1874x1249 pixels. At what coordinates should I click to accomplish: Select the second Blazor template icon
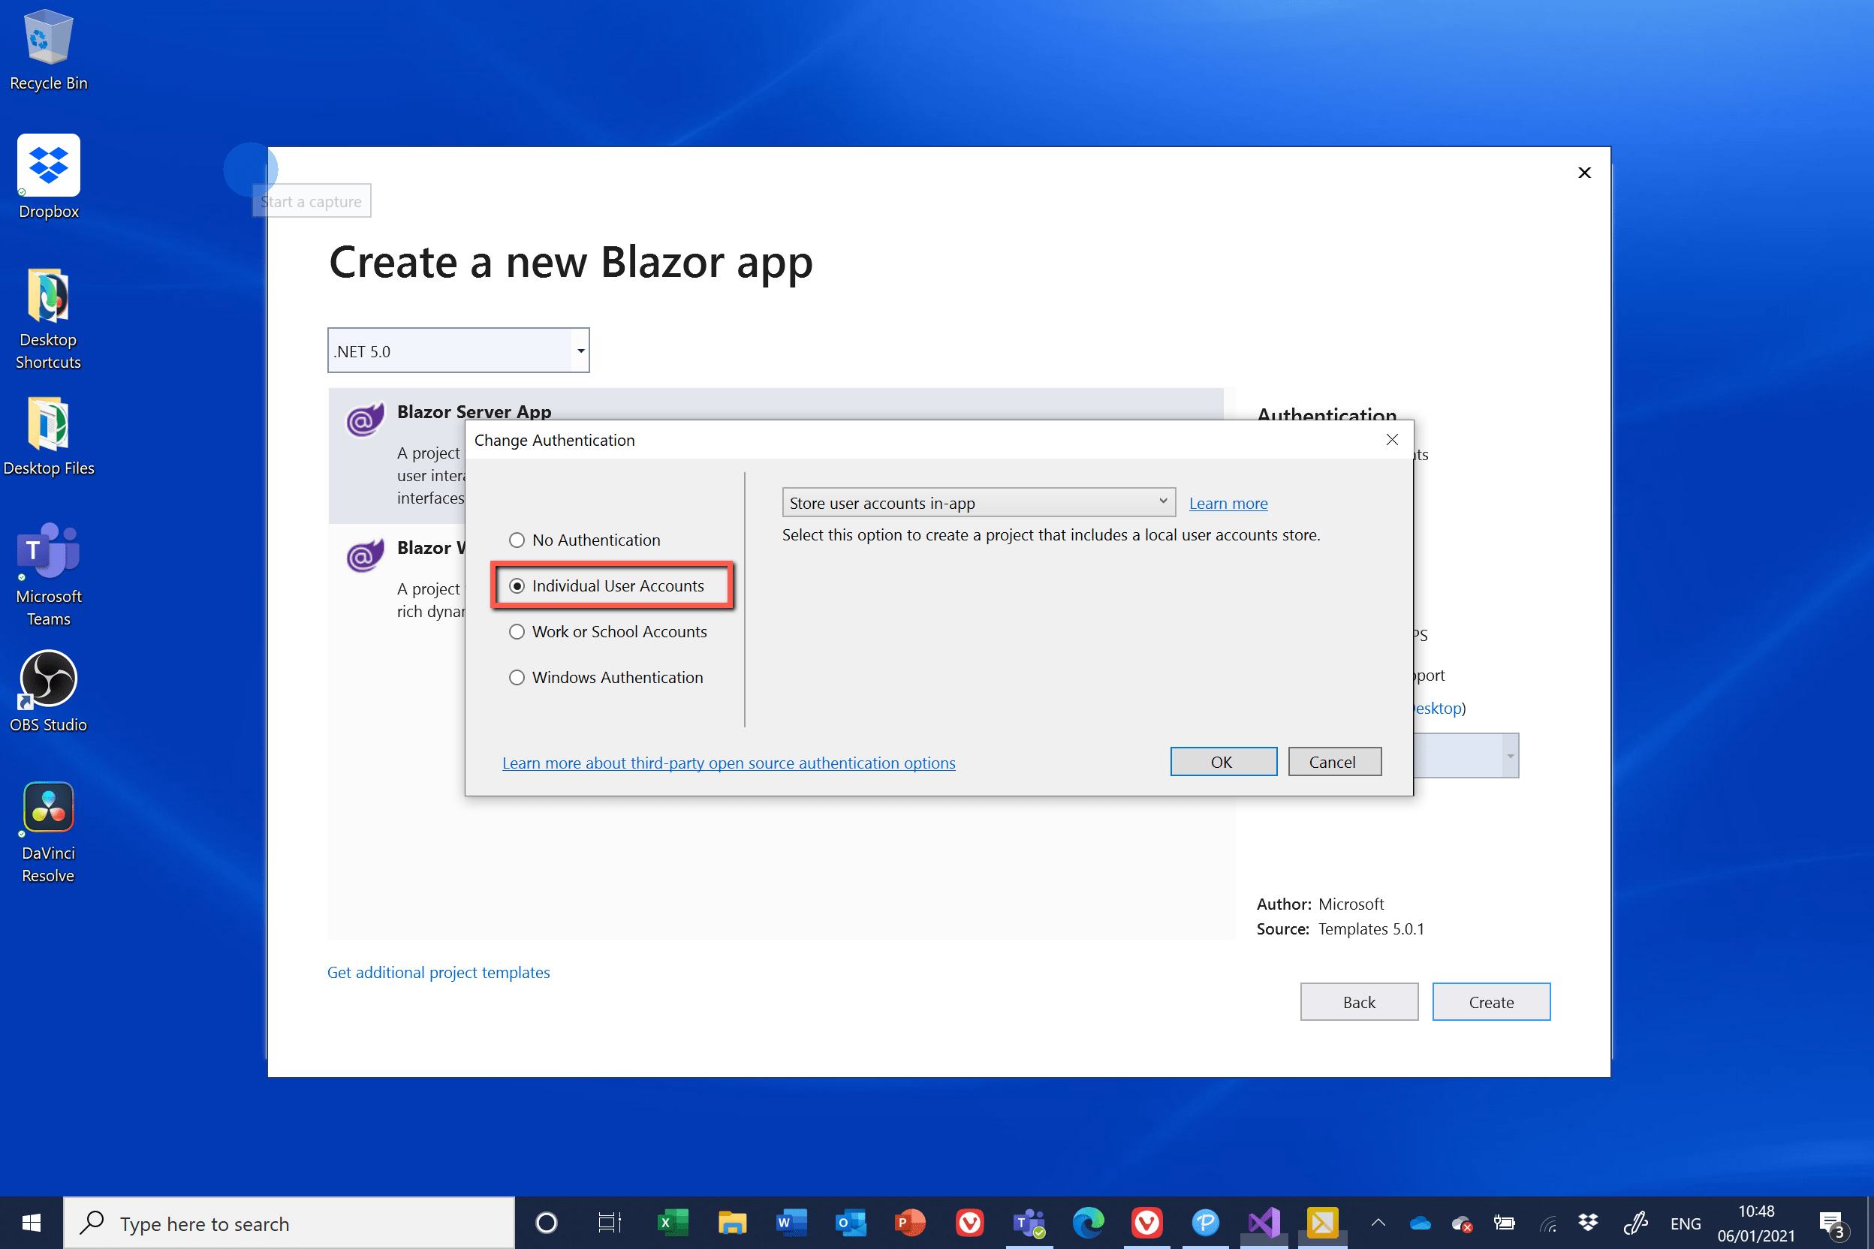pyautogui.click(x=365, y=555)
